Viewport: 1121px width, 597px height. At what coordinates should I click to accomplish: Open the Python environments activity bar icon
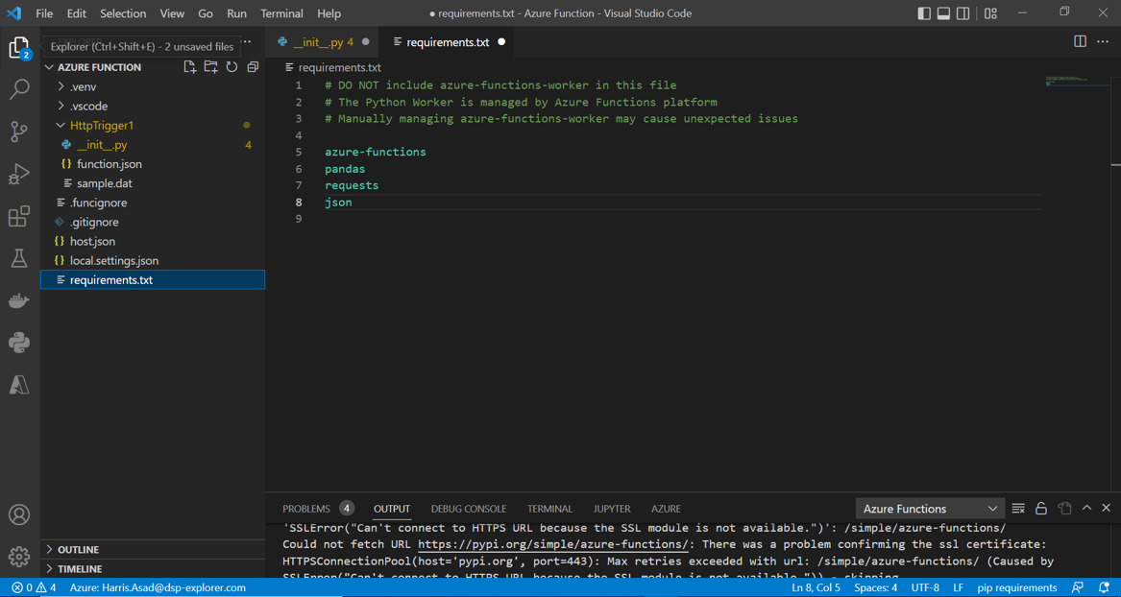[x=19, y=342]
